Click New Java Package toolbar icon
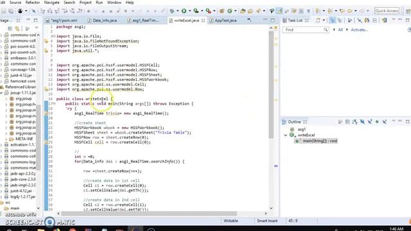 222,11
